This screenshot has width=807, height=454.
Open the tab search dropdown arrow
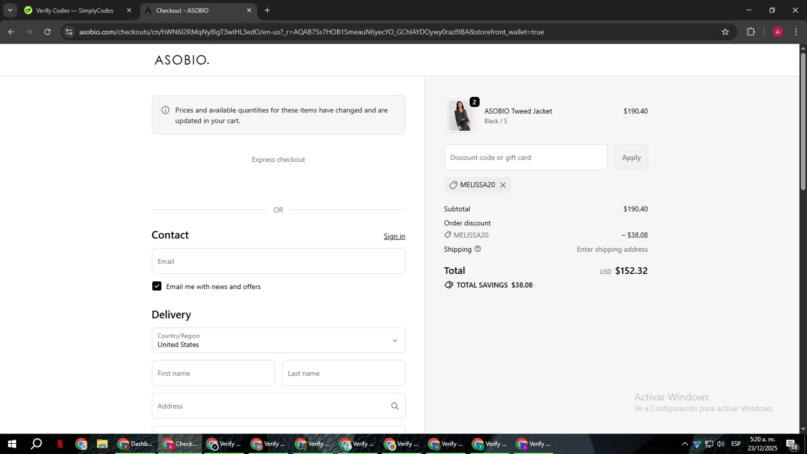10,10
